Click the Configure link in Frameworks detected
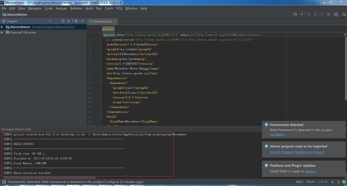This screenshot has height=186, width=347. [277, 134]
